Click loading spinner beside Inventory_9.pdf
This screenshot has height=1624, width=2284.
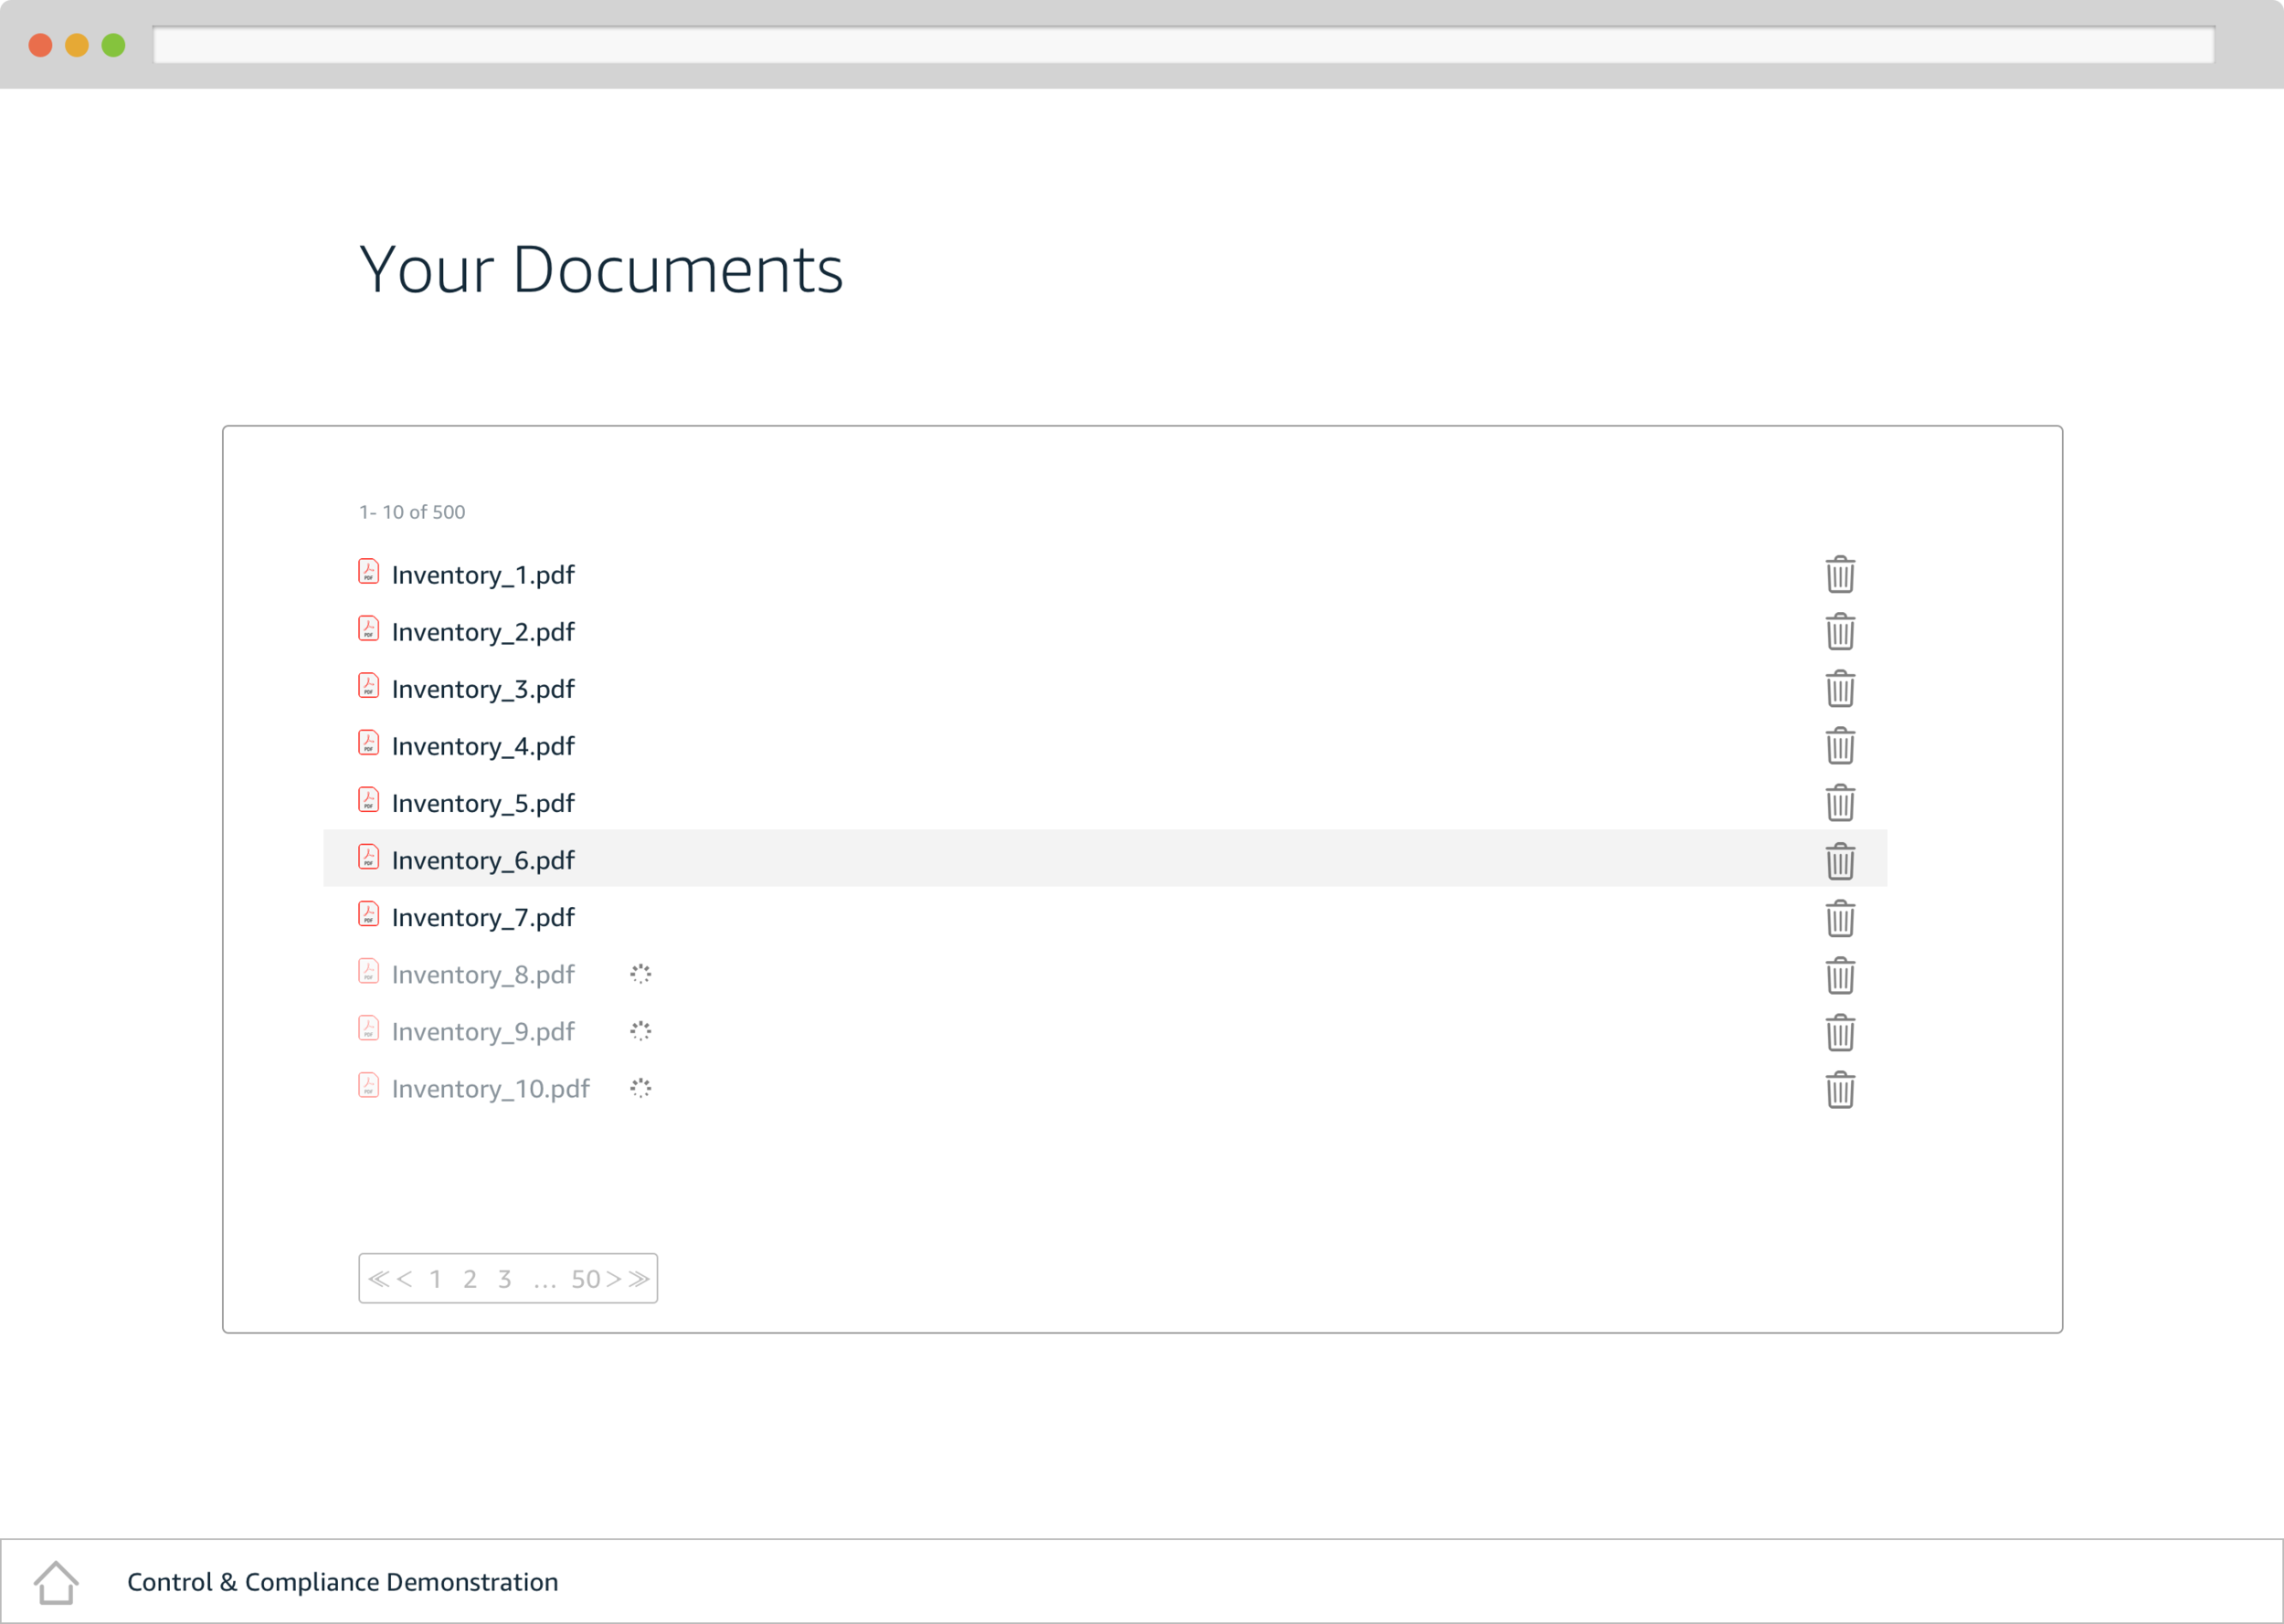tap(640, 1031)
